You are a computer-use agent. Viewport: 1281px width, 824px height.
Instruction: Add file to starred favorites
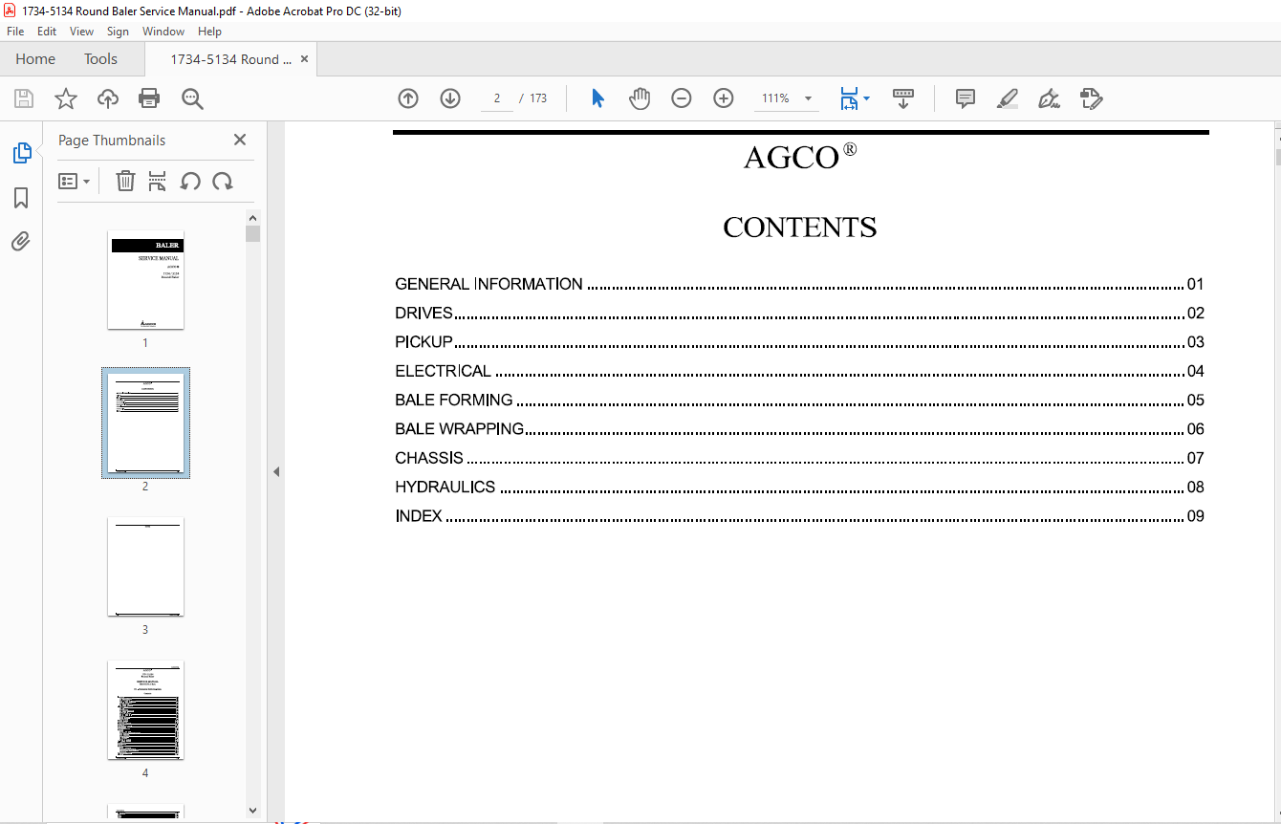pos(65,98)
